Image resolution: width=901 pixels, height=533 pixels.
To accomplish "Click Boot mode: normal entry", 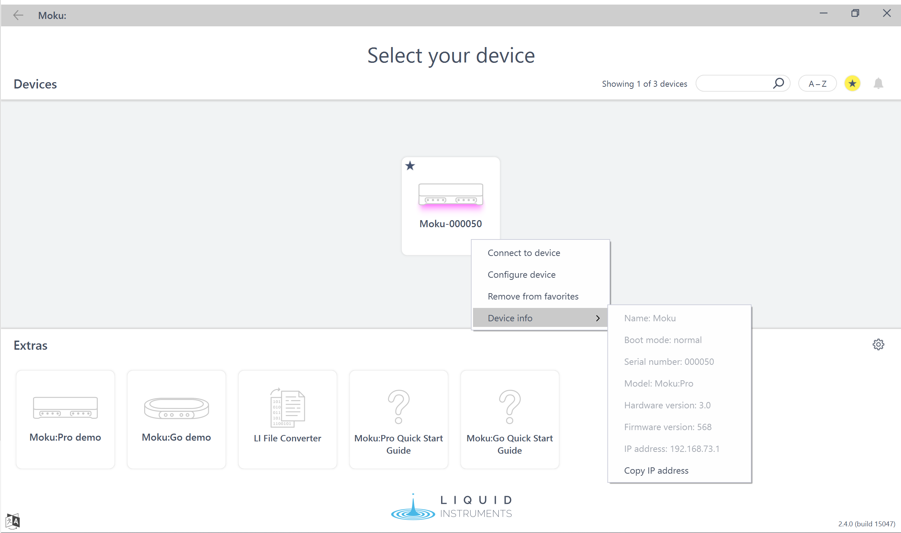I will (679, 340).
